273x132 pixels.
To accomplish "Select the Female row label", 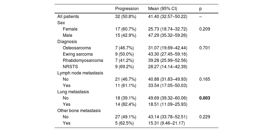I will tap(70, 29).
